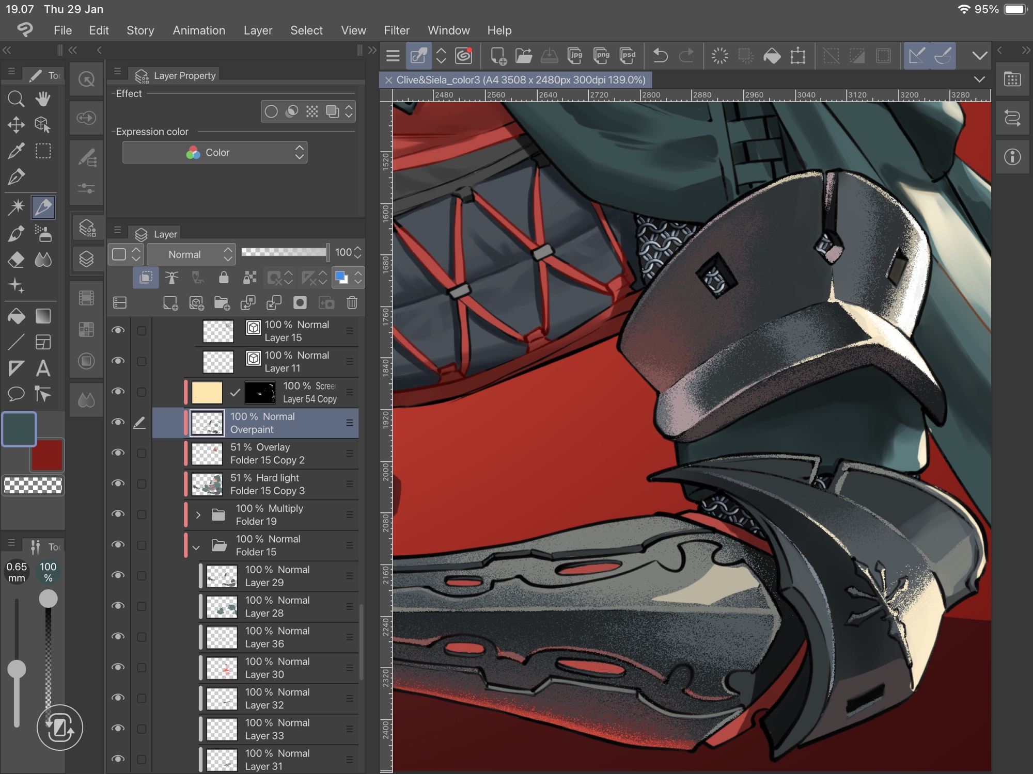The width and height of the screenshot is (1033, 774).
Task: Open the Expression color dropdown
Action: click(x=215, y=153)
